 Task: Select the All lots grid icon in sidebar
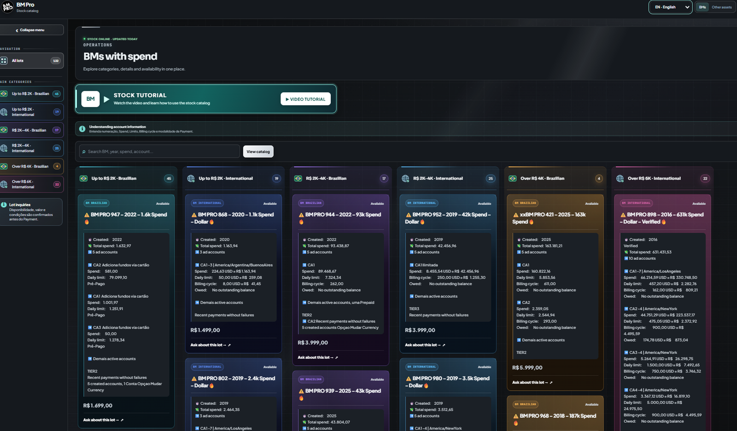pos(4,61)
